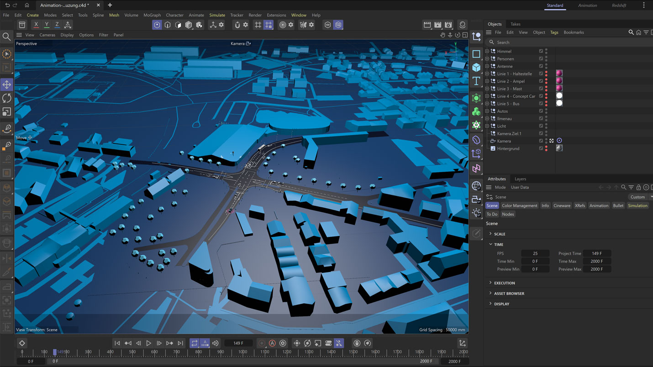The height and width of the screenshot is (367, 653).
Task: Toggle layer checkbox for Kamera row
Action: coord(541,141)
